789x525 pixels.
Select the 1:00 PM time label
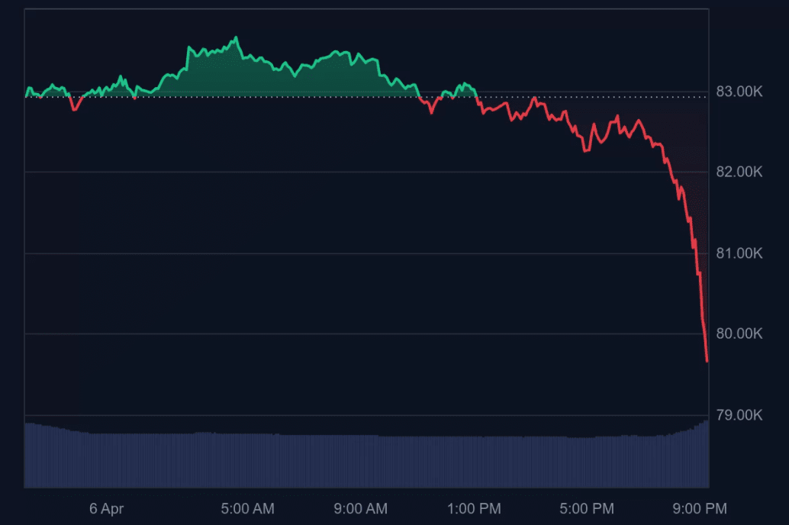tap(475, 508)
